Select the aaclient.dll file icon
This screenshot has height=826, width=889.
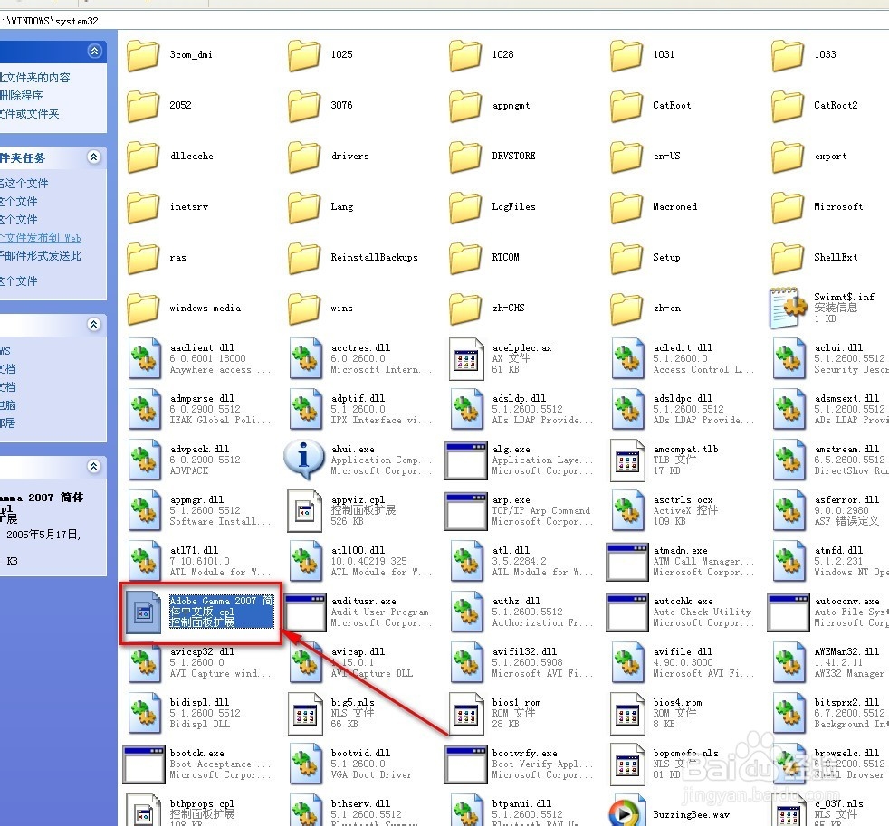(x=144, y=358)
